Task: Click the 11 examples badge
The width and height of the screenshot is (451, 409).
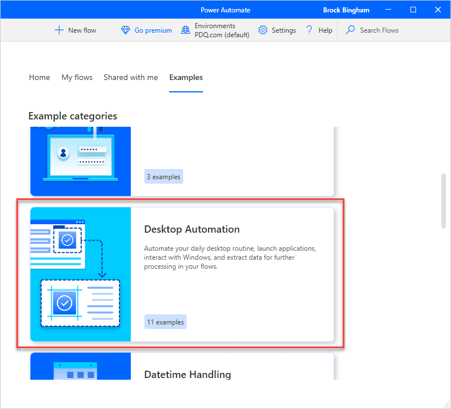Action: coord(165,321)
